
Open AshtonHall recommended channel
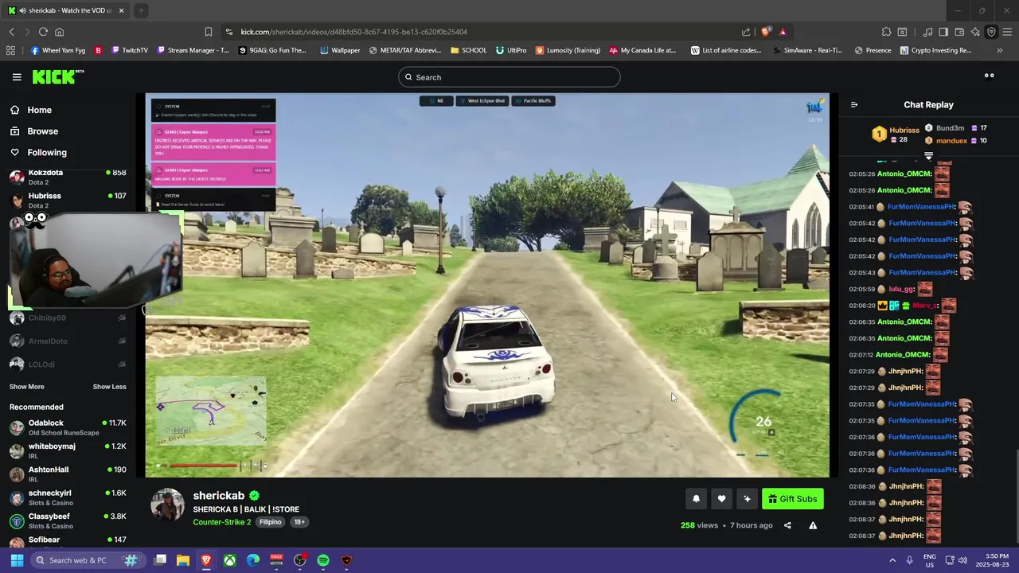68,474
